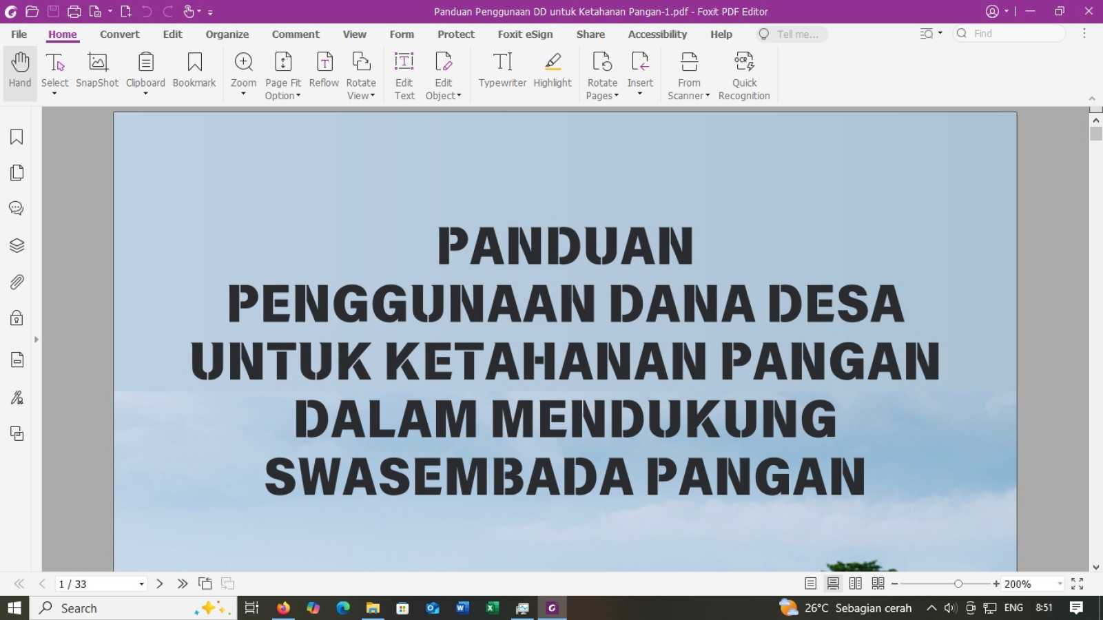
Task: Expand the Zoom tool dropdown arrow
Action: (x=243, y=93)
